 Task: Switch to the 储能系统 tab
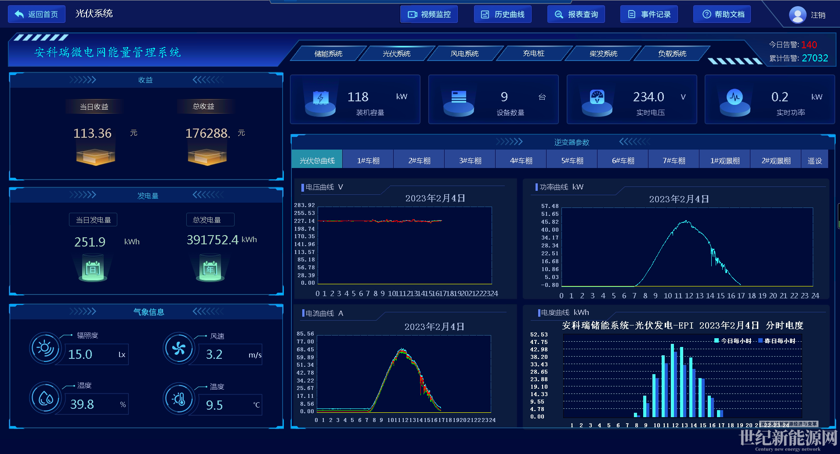pos(328,54)
